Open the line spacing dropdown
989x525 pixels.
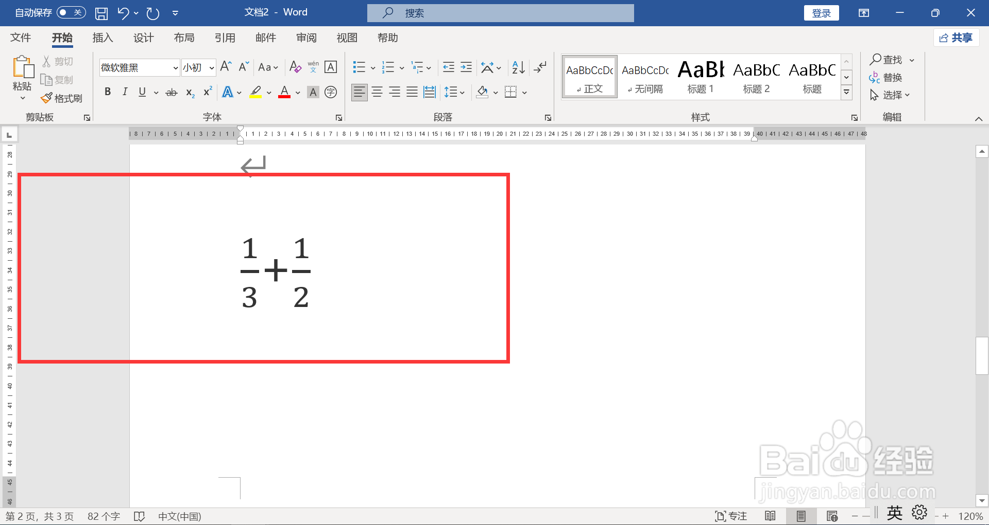pos(455,92)
